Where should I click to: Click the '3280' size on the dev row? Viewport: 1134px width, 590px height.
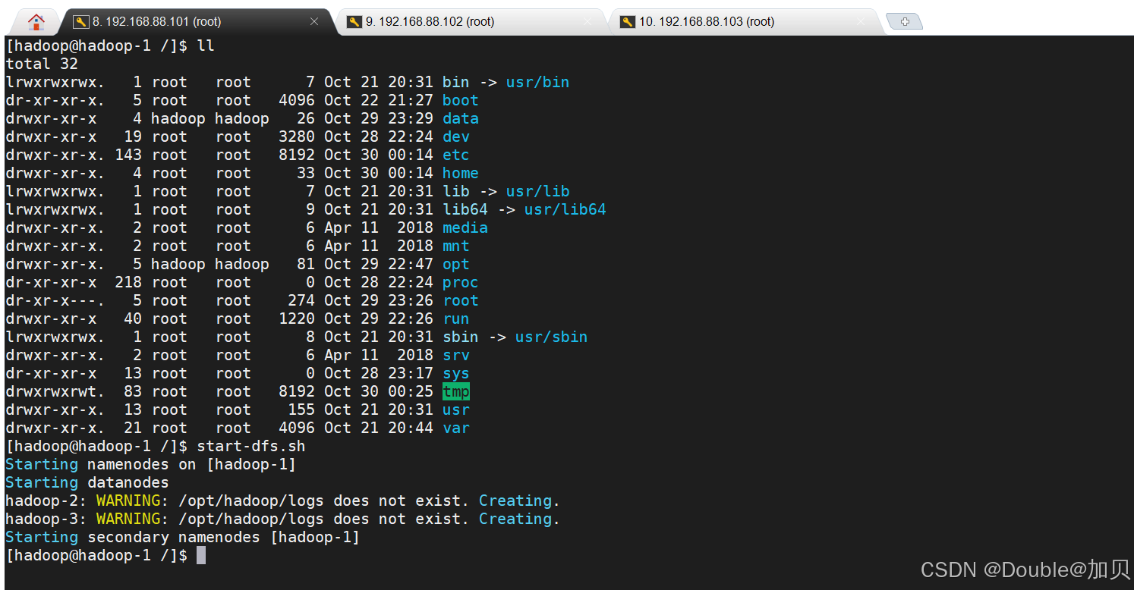coord(297,137)
